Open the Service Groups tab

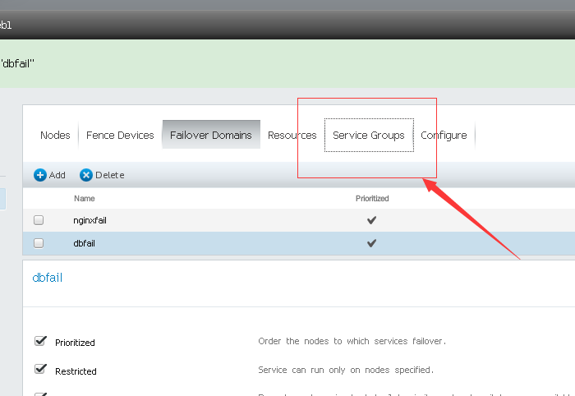point(368,136)
